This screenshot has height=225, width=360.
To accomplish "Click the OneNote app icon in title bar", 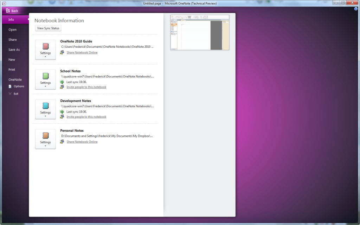I will [x=4, y=3].
